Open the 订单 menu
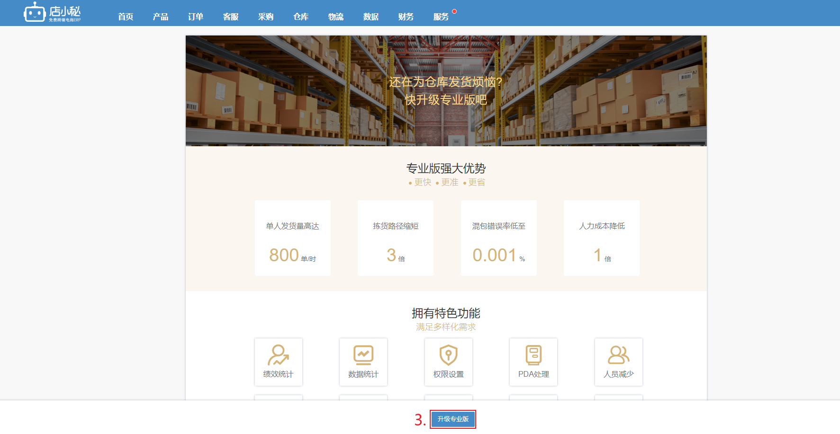Screen dimensions: 840x434 pos(196,17)
